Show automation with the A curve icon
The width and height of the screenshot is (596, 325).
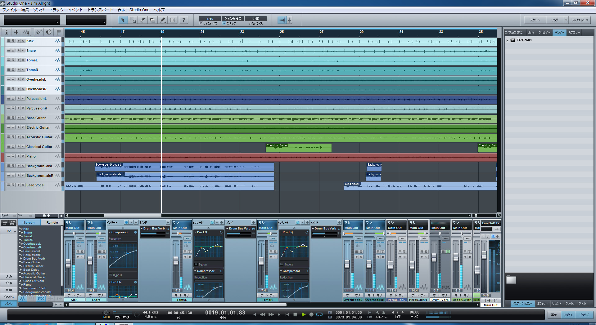tap(38, 32)
